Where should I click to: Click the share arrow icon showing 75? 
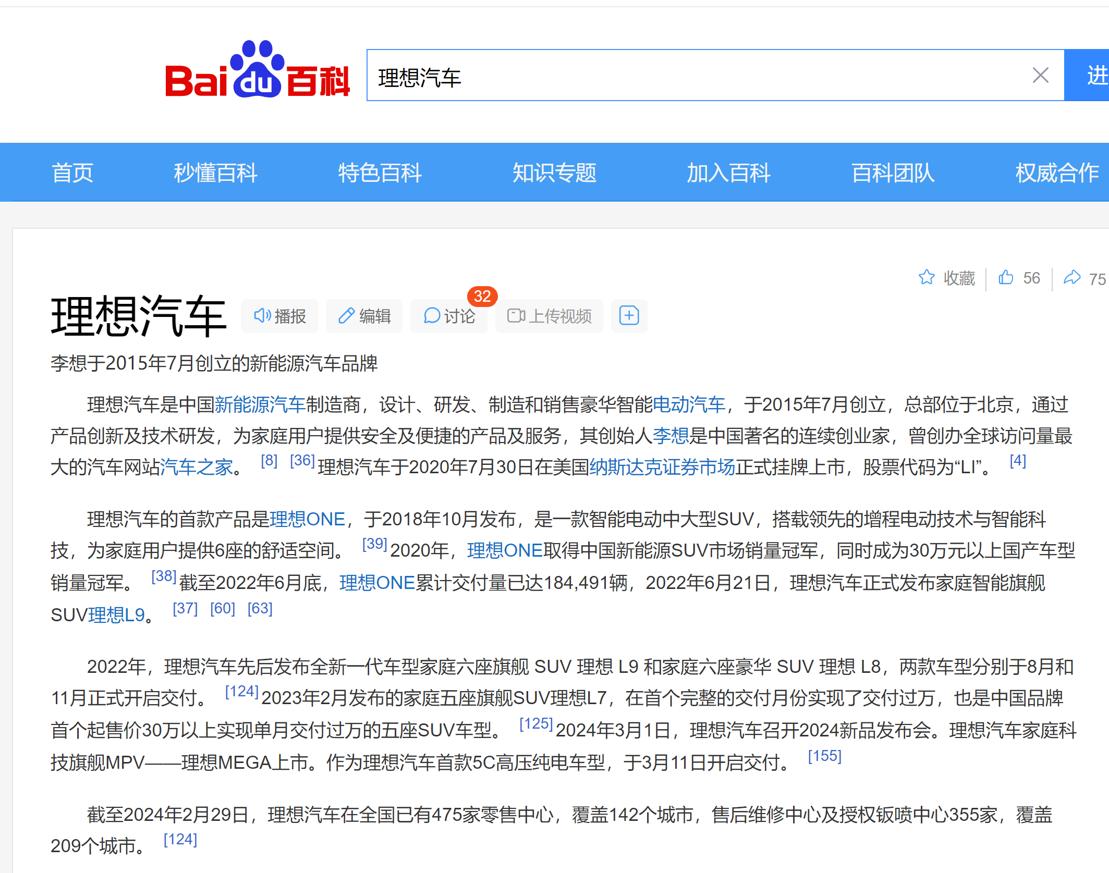(1072, 277)
